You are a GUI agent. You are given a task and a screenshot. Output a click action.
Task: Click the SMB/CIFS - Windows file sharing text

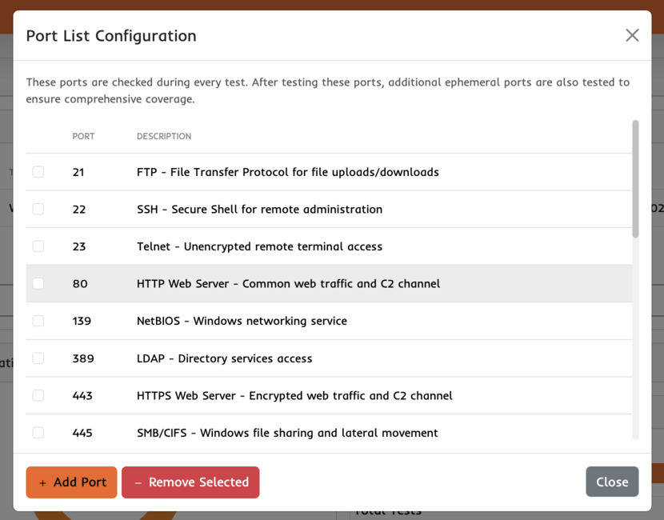[287, 433]
